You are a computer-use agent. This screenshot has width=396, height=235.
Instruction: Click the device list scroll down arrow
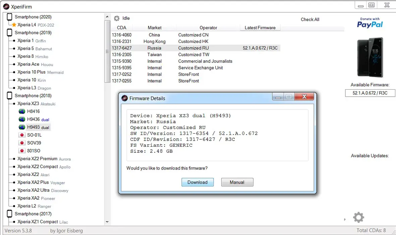pos(107,222)
